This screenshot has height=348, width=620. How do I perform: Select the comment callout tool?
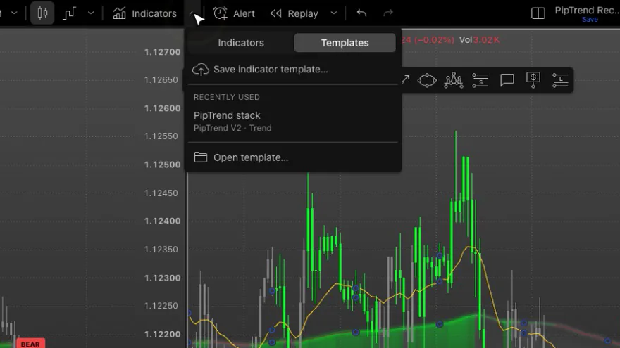507,80
